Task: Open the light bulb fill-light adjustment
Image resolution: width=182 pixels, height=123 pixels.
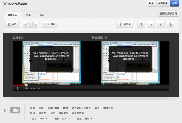Action: pos(141,24)
